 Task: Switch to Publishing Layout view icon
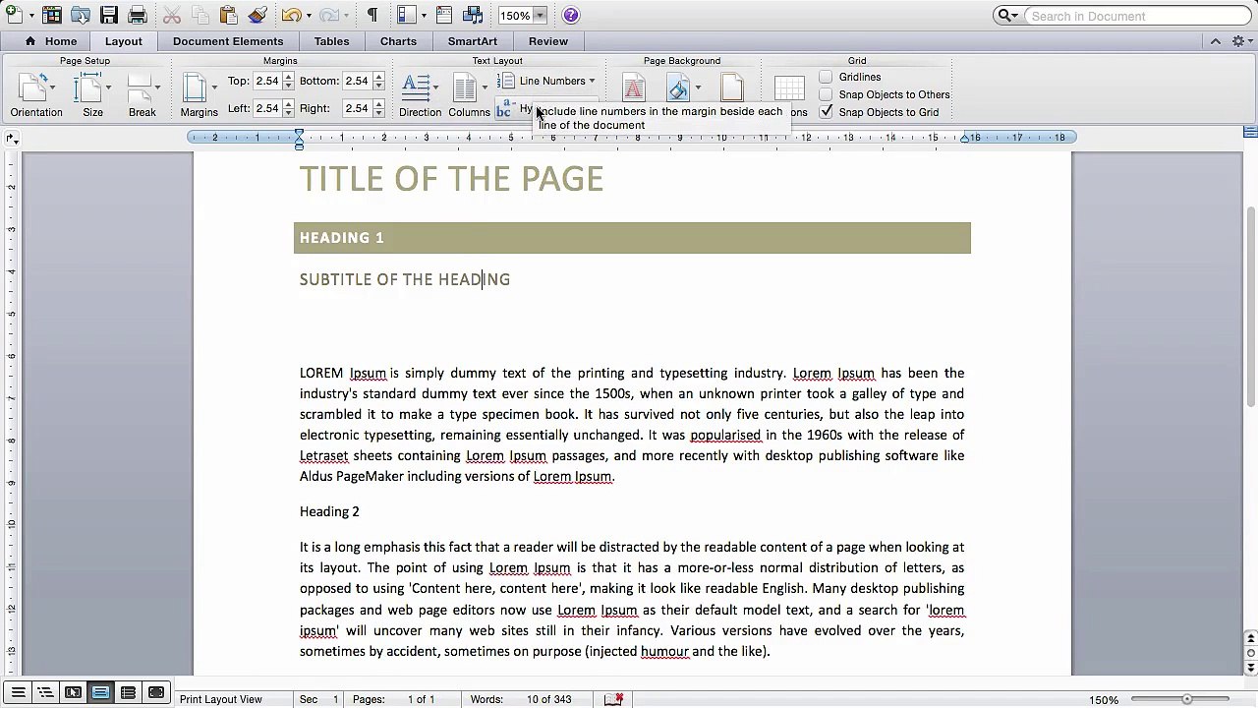pos(73,693)
